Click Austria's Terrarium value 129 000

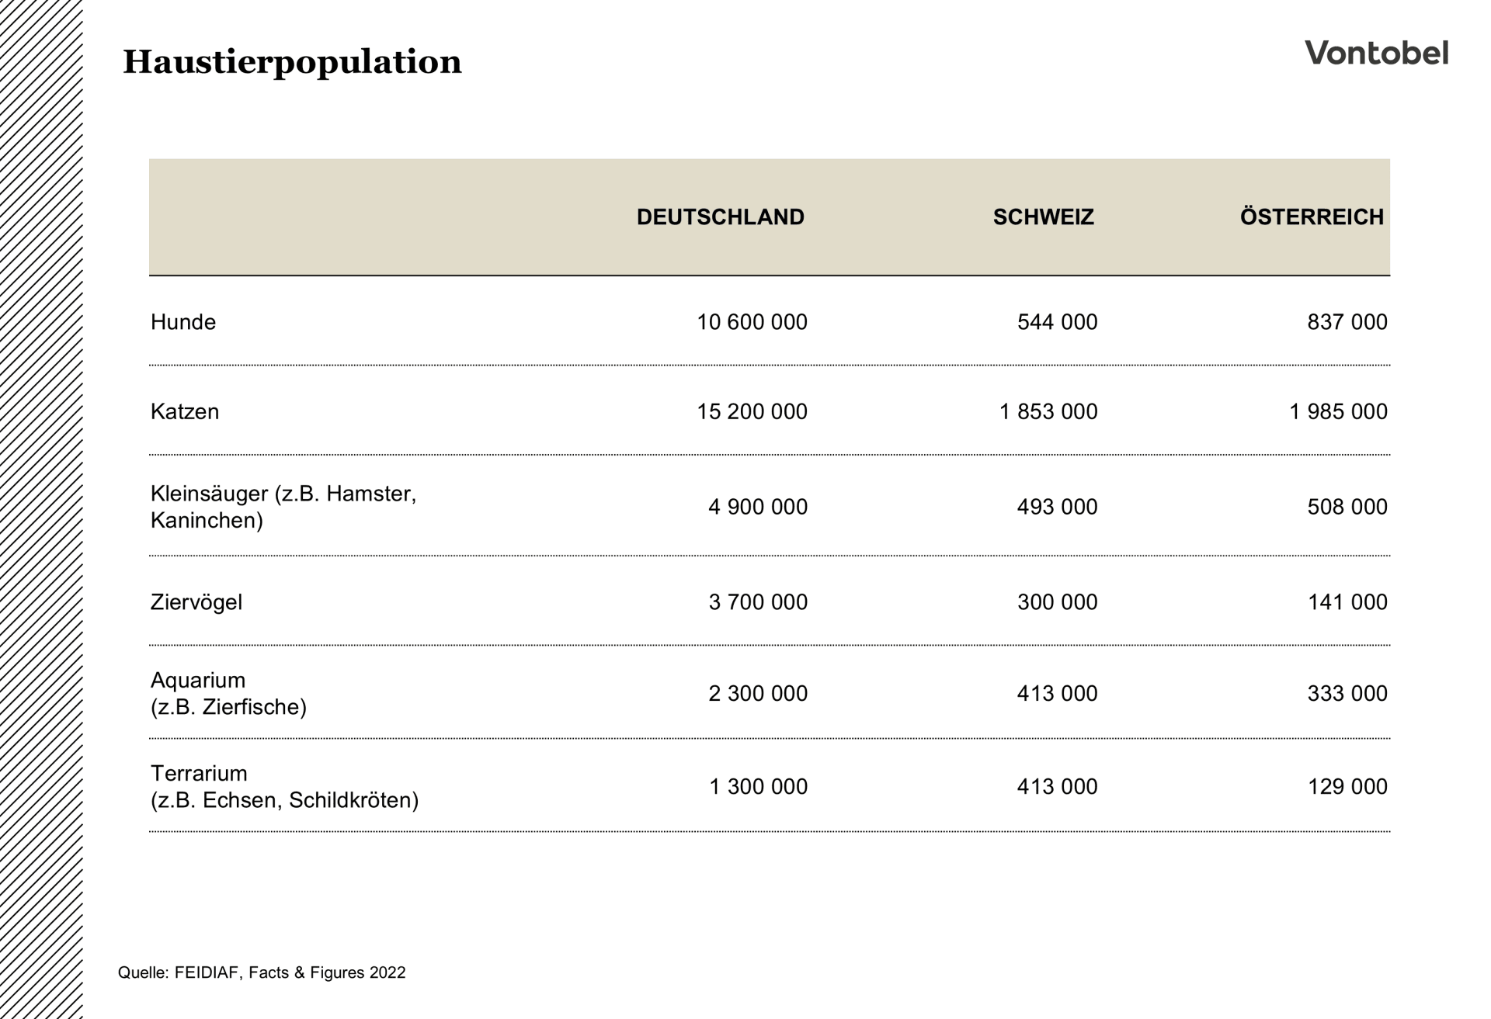(x=1347, y=787)
